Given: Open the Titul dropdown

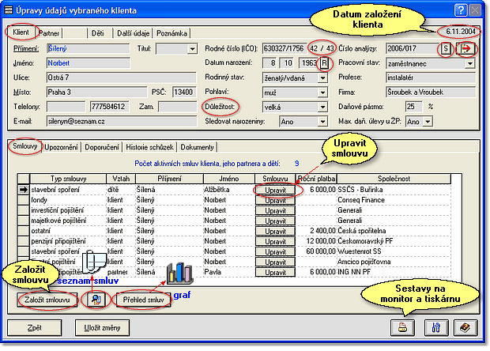Looking at the screenshot, I should click(192, 49).
